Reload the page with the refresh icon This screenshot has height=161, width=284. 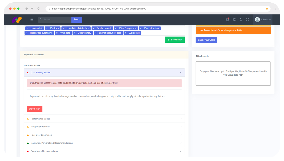tap(39, 9)
